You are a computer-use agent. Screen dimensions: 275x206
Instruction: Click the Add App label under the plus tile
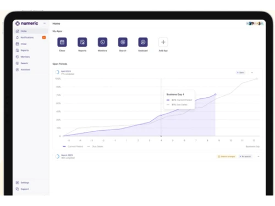click(163, 51)
